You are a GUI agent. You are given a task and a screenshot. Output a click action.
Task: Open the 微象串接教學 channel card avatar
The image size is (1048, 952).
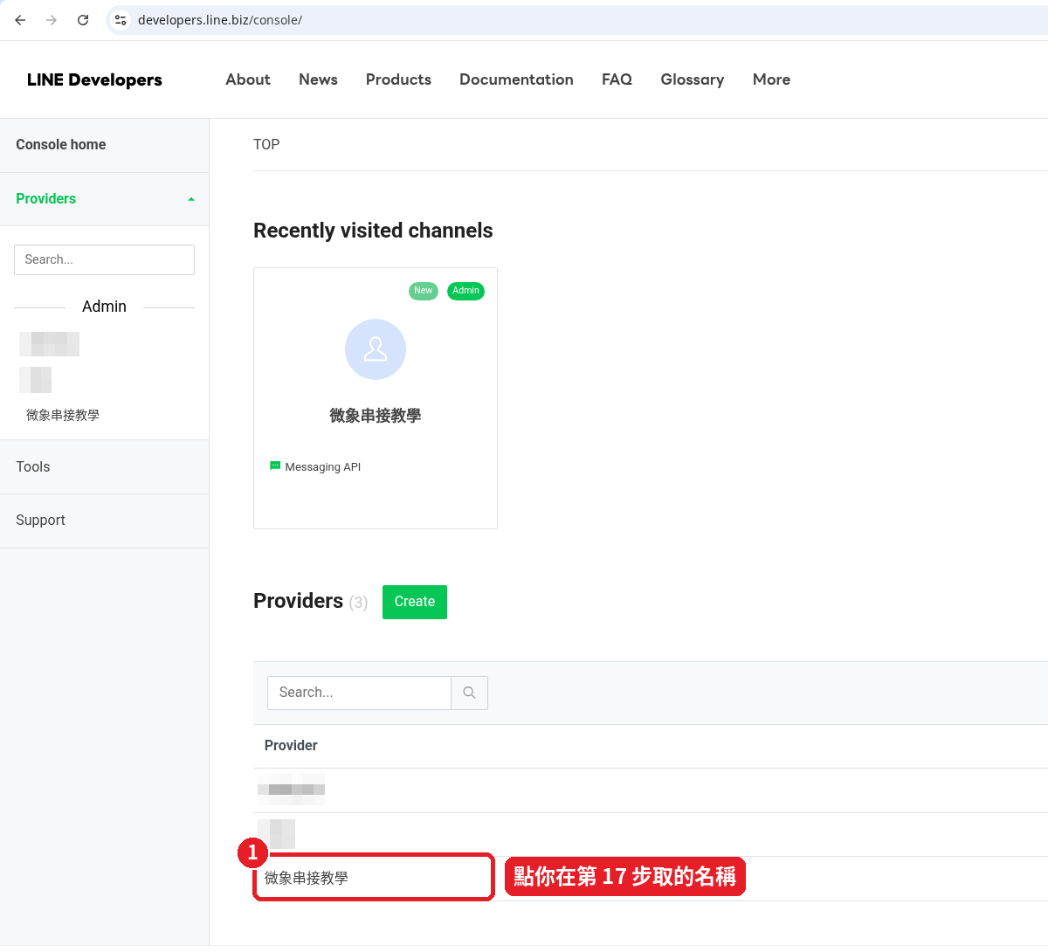pos(376,349)
